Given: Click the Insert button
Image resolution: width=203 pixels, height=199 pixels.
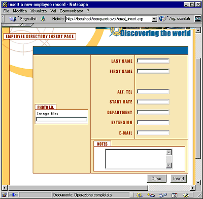Looking at the screenshot, I should pos(179,179).
